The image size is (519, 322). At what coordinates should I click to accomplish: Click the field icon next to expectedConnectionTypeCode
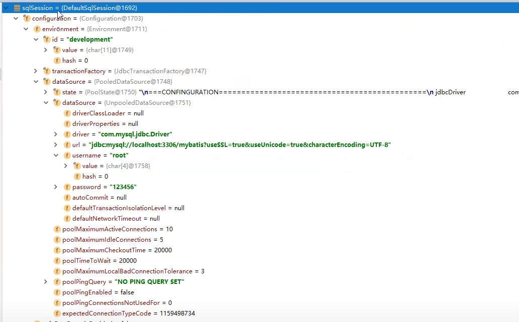pos(57,313)
